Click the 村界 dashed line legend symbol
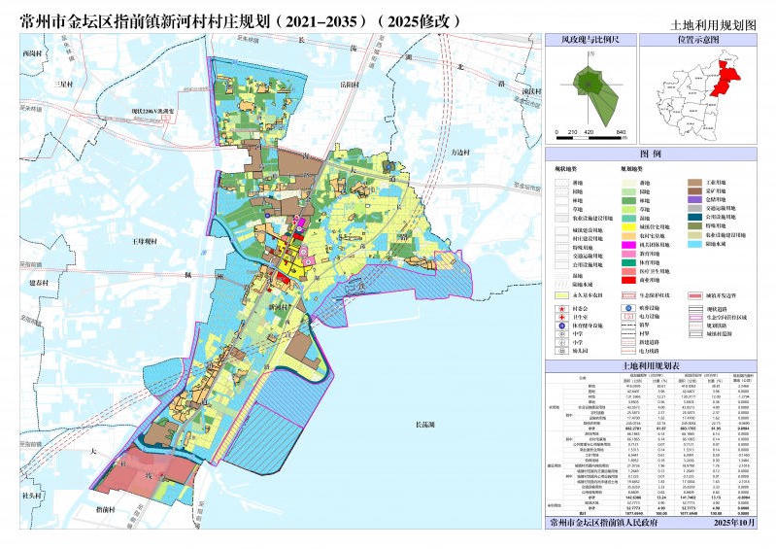 [629, 333]
